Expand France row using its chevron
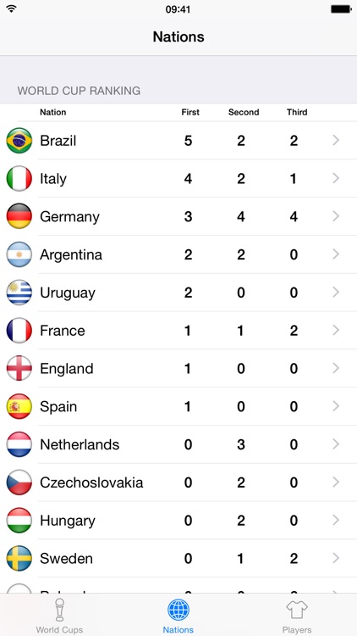This screenshot has height=636, width=357. pos(336,331)
